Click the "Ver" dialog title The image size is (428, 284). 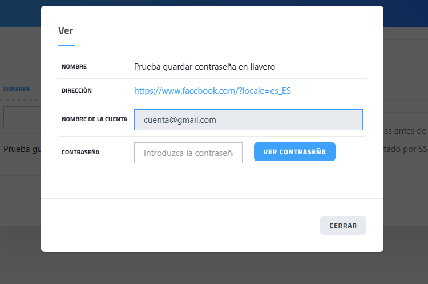(66, 31)
